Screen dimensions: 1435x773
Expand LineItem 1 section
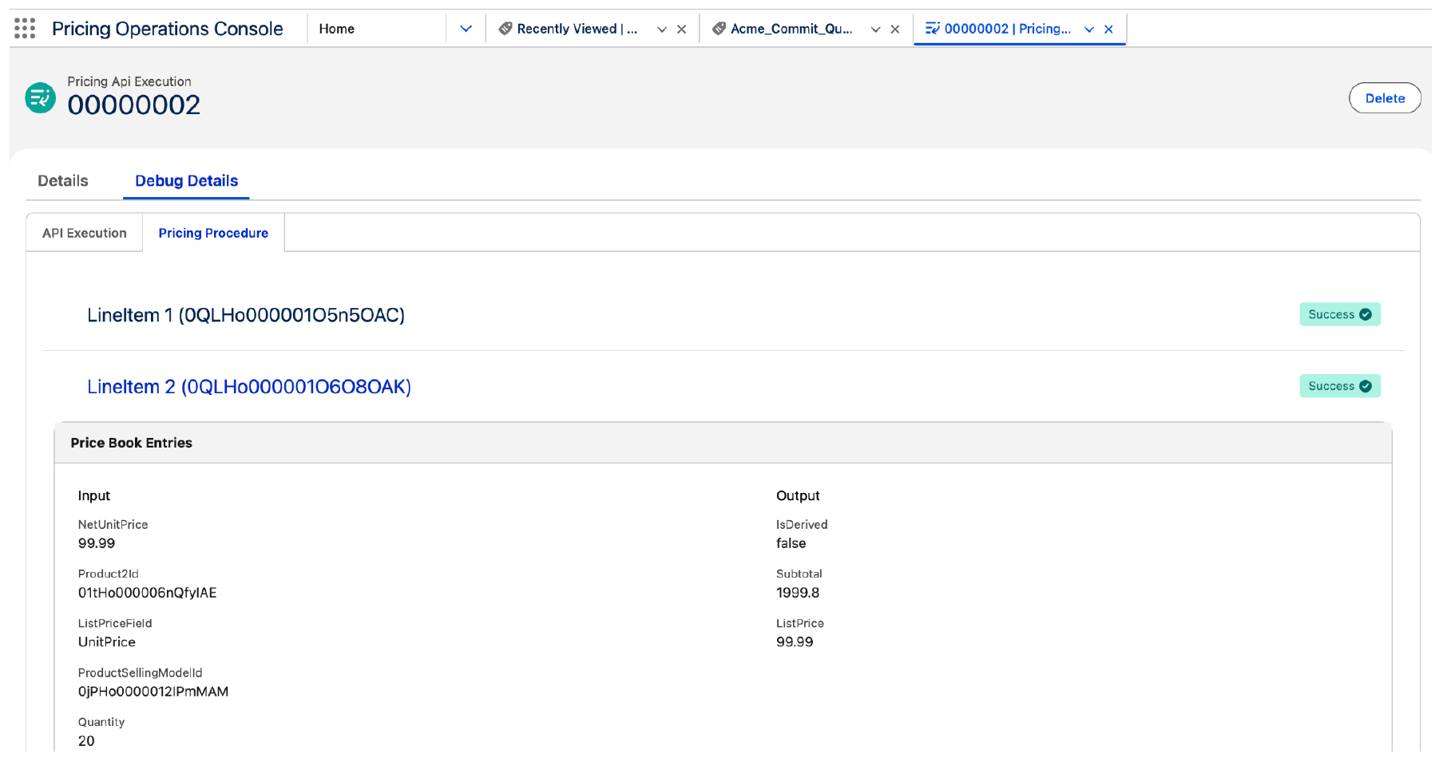click(246, 315)
